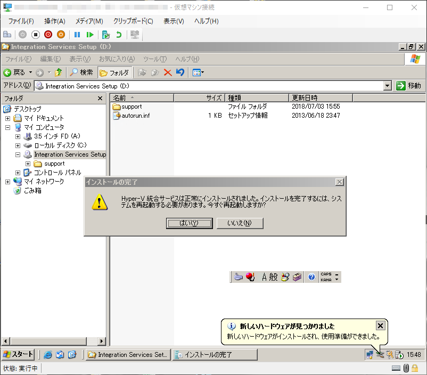Image resolution: width=427 pixels, height=375 pixels.
Task: Open the クリップボード(C) menu
Action: (133, 21)
